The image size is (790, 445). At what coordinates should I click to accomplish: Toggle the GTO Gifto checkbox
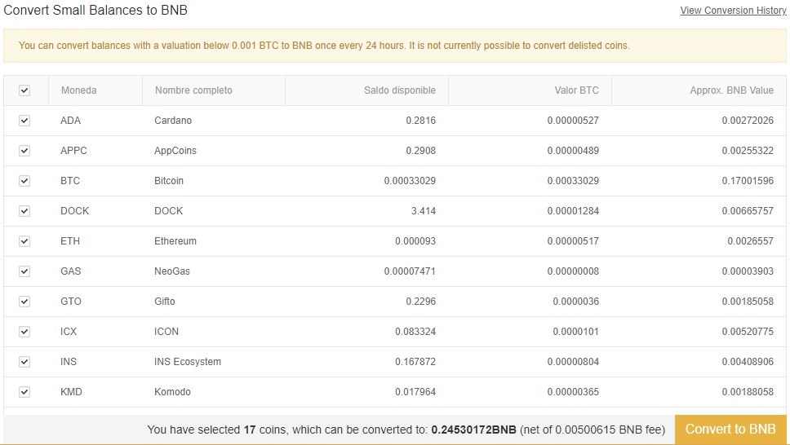pos(24,302)
